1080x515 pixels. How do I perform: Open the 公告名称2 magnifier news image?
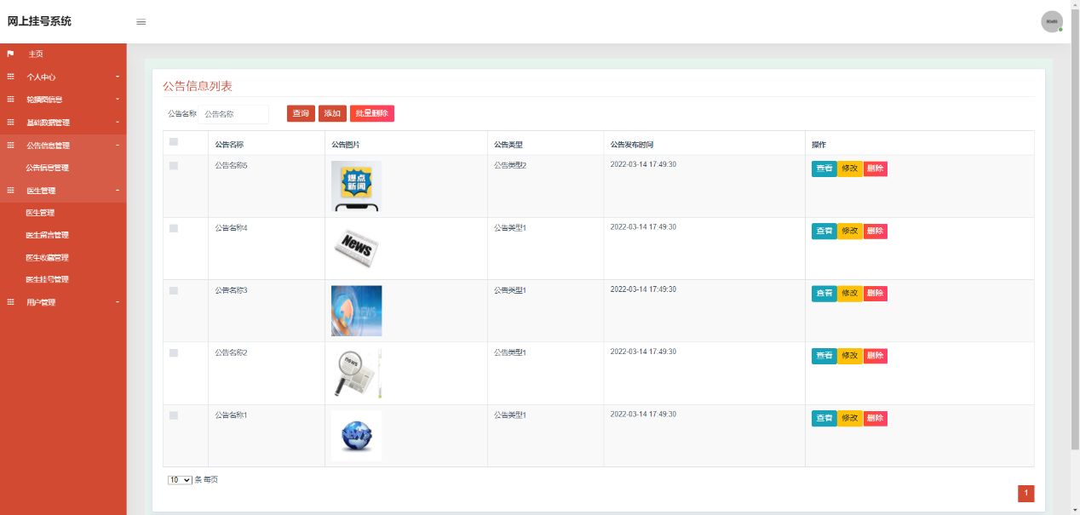(x=356, y=373)
